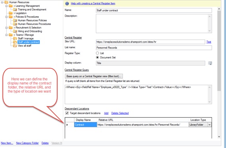The height and width of the screenshot is (148, 226).
Task: Click the View all staff item icon
Action: [x=15, y=46]
